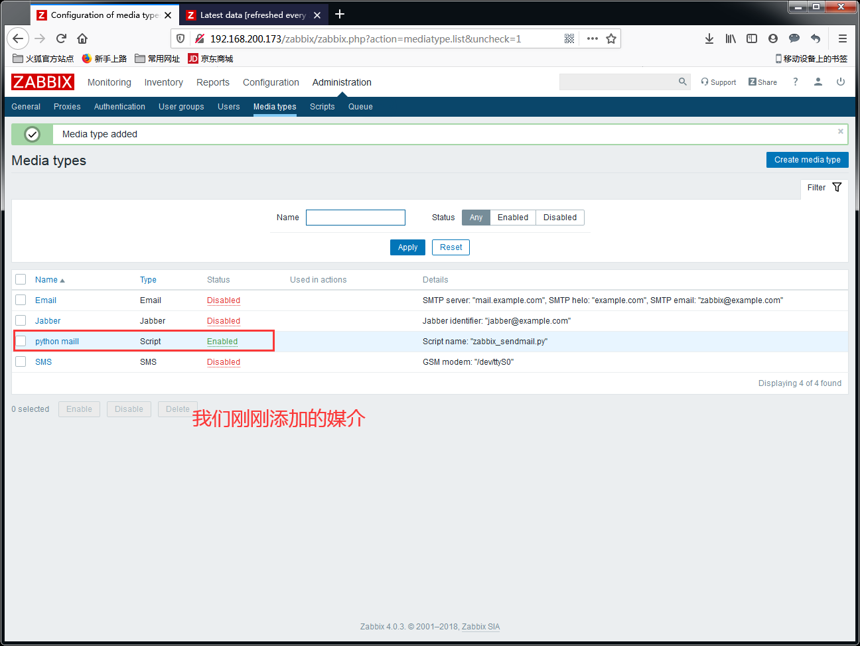
Task: Select the python maill row checkbox
Action: pyautogui.click(x=21, y=341)
